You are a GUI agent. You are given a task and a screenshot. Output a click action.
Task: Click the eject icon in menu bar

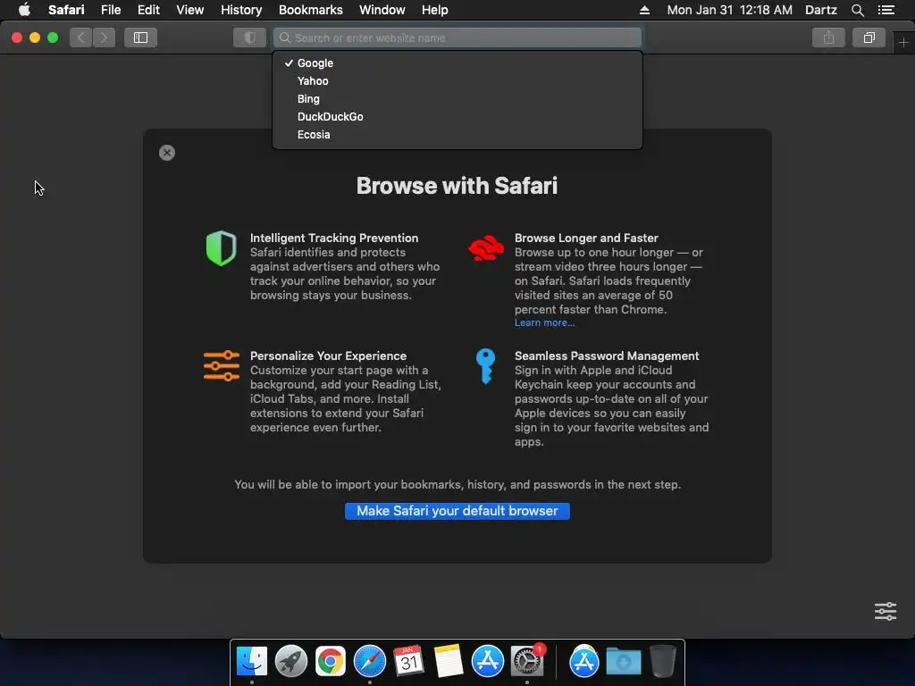644,10
